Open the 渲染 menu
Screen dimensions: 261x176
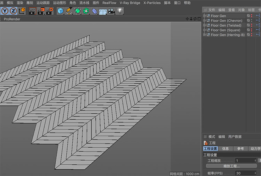click(20, 3)
